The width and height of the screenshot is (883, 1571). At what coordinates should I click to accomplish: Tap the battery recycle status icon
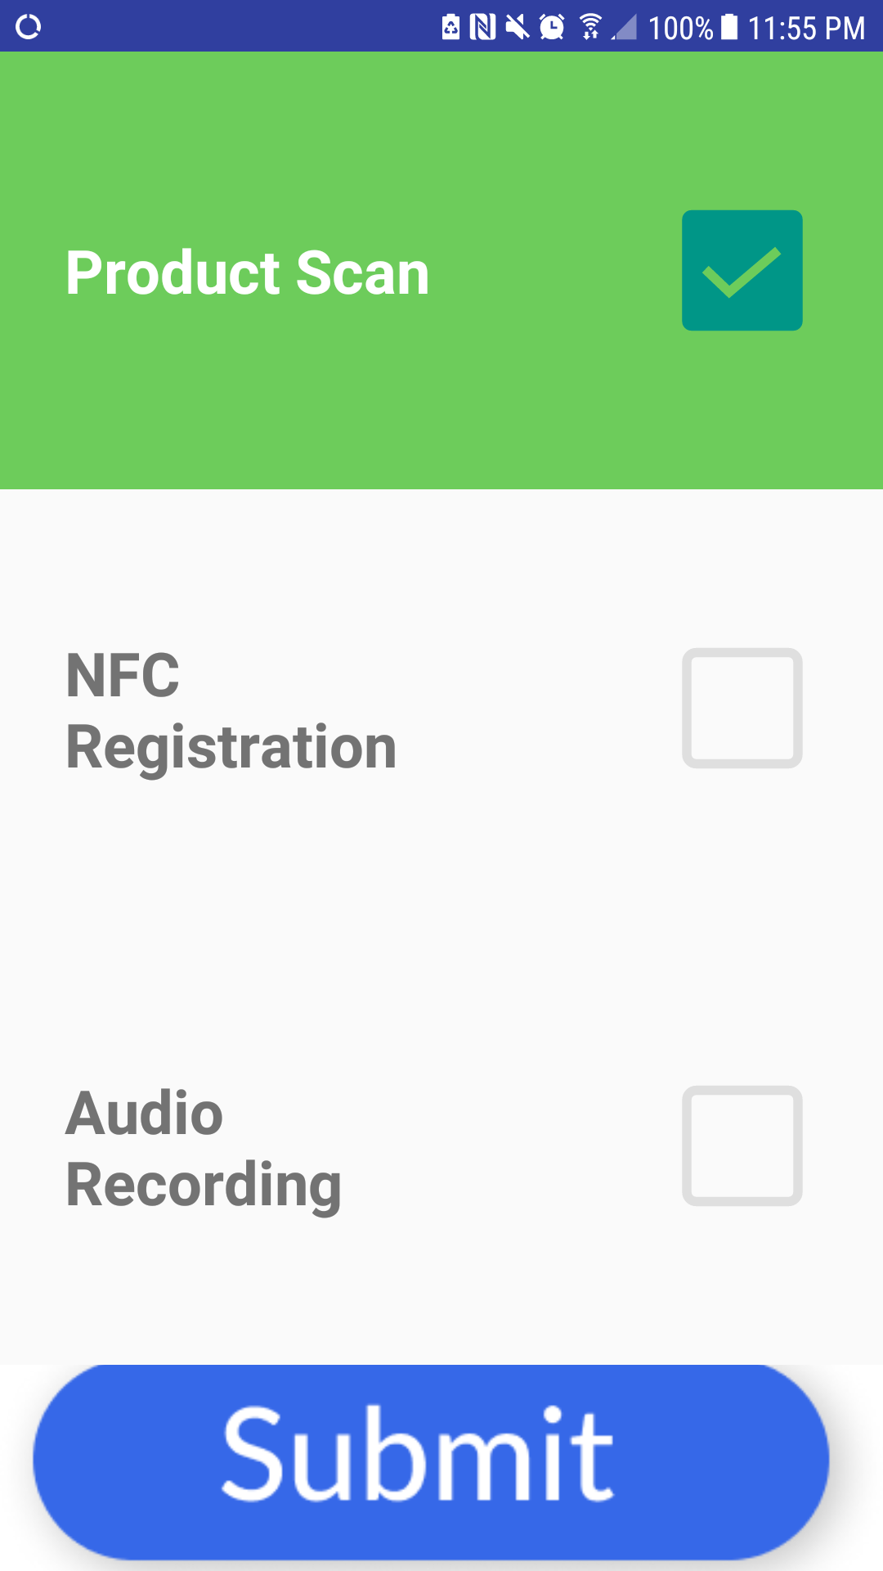click(x=450, y=27)
